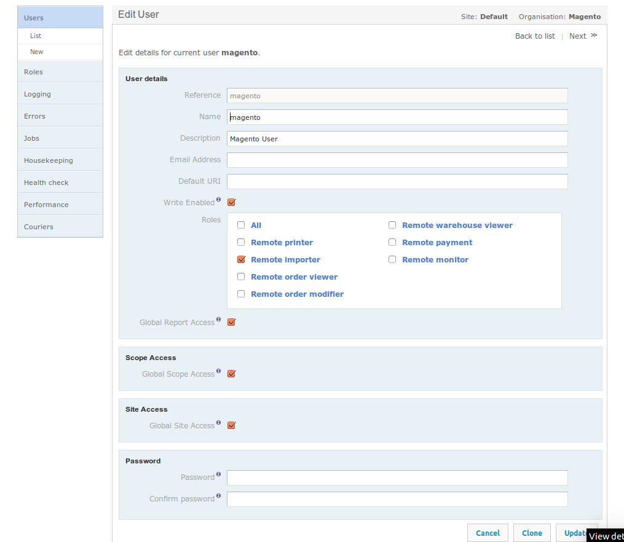Click the info icon next to Global Scope Access

(218, 370)
